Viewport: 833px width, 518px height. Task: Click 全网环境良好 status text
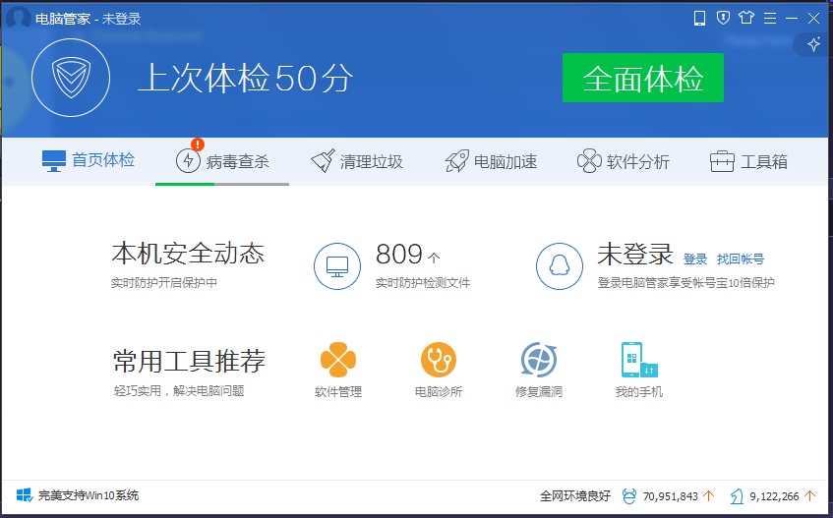click(x=575, y=496)
